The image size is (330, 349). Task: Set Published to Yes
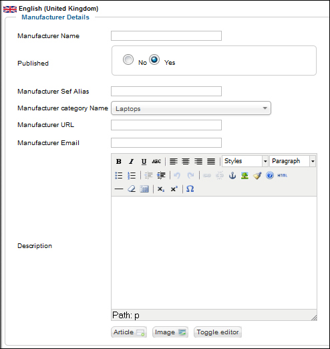pos(154,60)
